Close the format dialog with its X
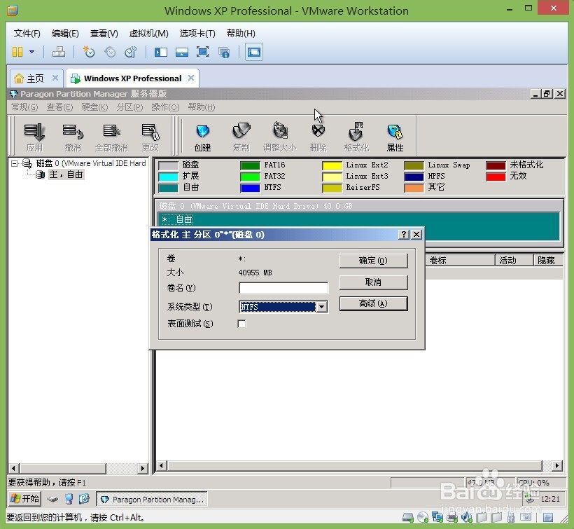574x529 pixels. point(416,235)
